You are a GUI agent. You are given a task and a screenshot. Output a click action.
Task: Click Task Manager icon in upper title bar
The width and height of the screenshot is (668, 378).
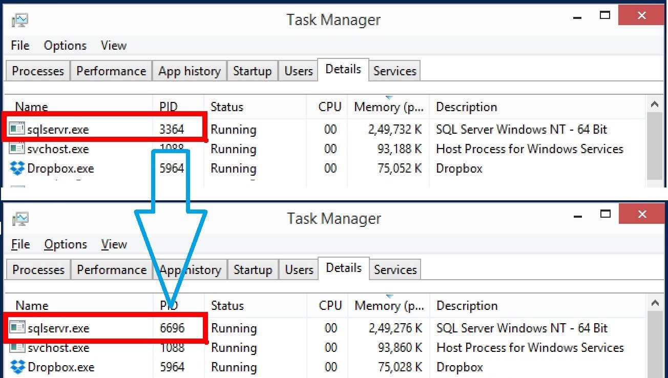(19, 20)
